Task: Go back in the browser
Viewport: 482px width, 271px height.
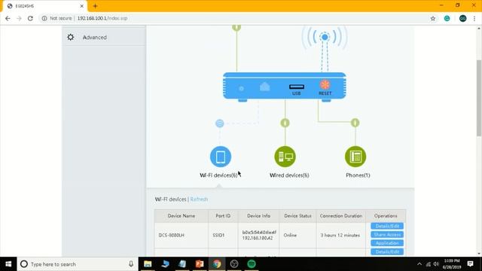Action: point(8,18)
